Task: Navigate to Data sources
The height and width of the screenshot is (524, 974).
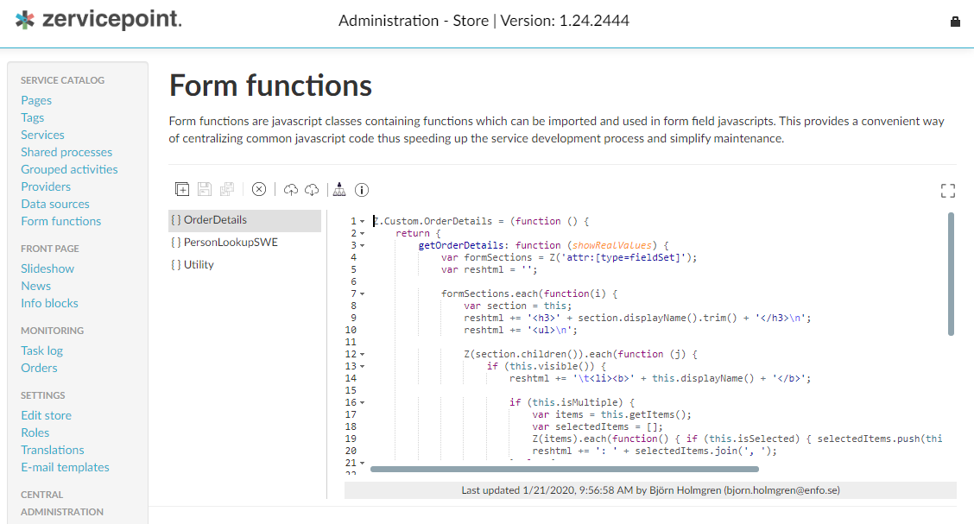Action: pyautogui.click(x=55, y=204)
